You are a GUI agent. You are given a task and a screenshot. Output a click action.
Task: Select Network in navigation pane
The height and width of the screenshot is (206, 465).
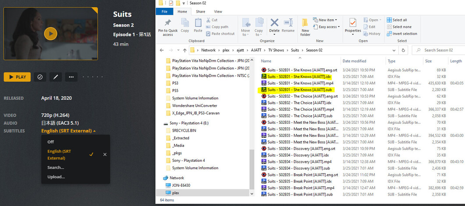click(x=174, y=178)
